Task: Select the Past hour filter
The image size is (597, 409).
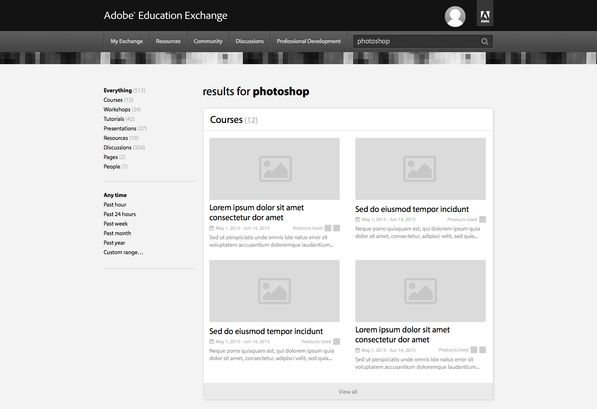Action: [115, 204]
